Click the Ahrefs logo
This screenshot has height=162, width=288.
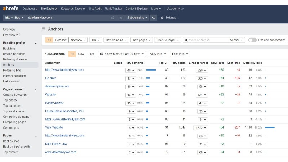11,8
